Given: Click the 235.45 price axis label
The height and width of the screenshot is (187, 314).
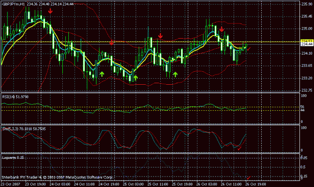Looking at the screenshot, I should [x=306, y=17].
